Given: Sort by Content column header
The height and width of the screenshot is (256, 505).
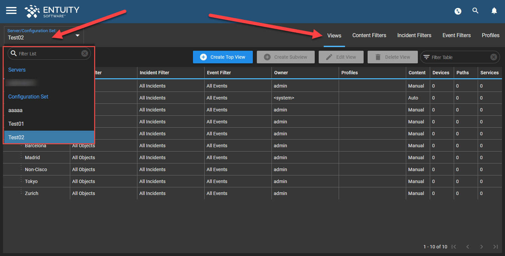Looking at the screenshot, I should pyautogui.click(x=417, y=73).
